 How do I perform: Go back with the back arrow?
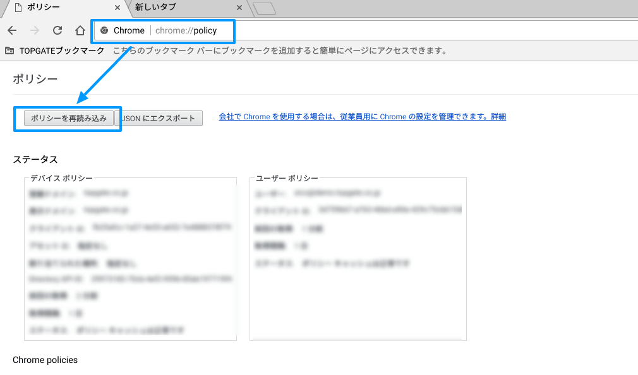point(12,30)
